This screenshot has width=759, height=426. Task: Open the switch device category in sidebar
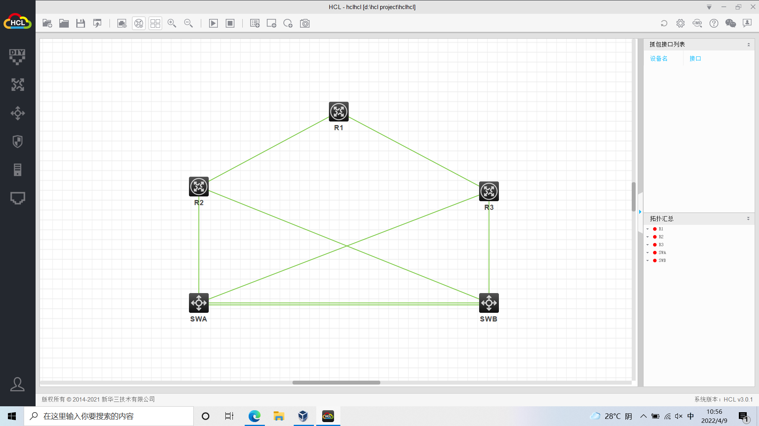pyautogui.click(x=17, y=113)
